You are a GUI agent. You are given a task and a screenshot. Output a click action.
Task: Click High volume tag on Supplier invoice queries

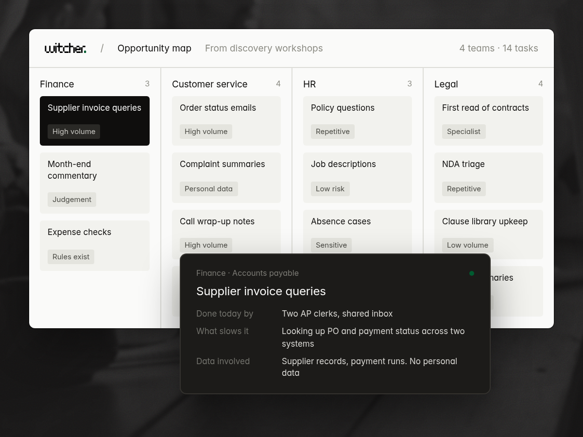point(74,132)
